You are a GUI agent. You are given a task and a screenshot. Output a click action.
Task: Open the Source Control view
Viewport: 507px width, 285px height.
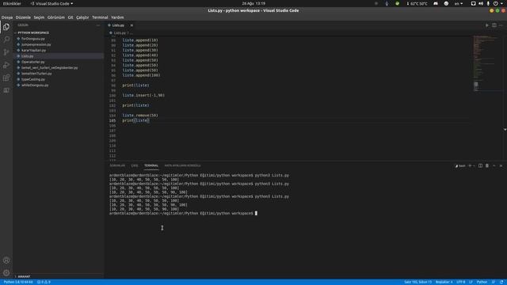6,52
